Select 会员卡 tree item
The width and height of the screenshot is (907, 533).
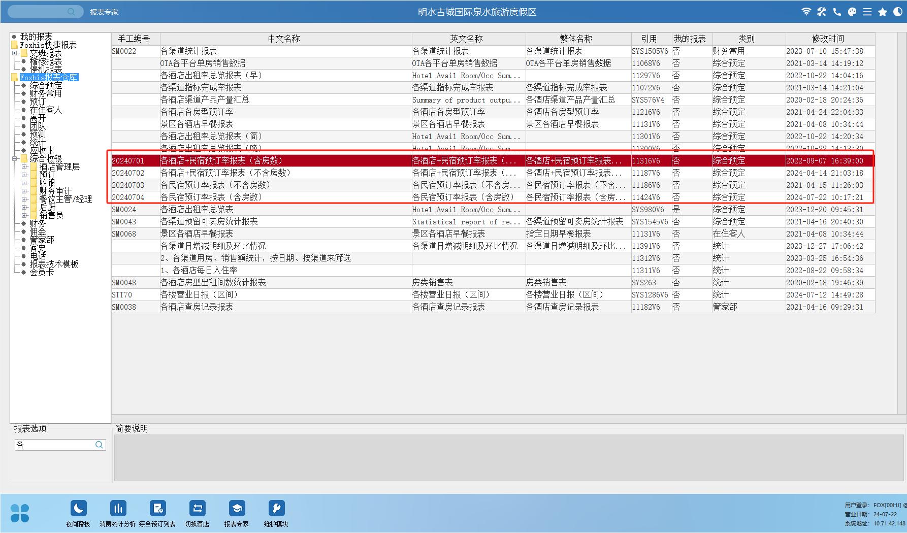(x=42, y=272)
